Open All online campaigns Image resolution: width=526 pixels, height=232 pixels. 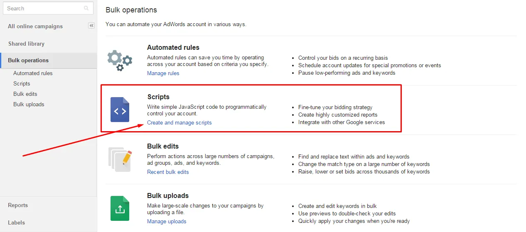[35, 26]
